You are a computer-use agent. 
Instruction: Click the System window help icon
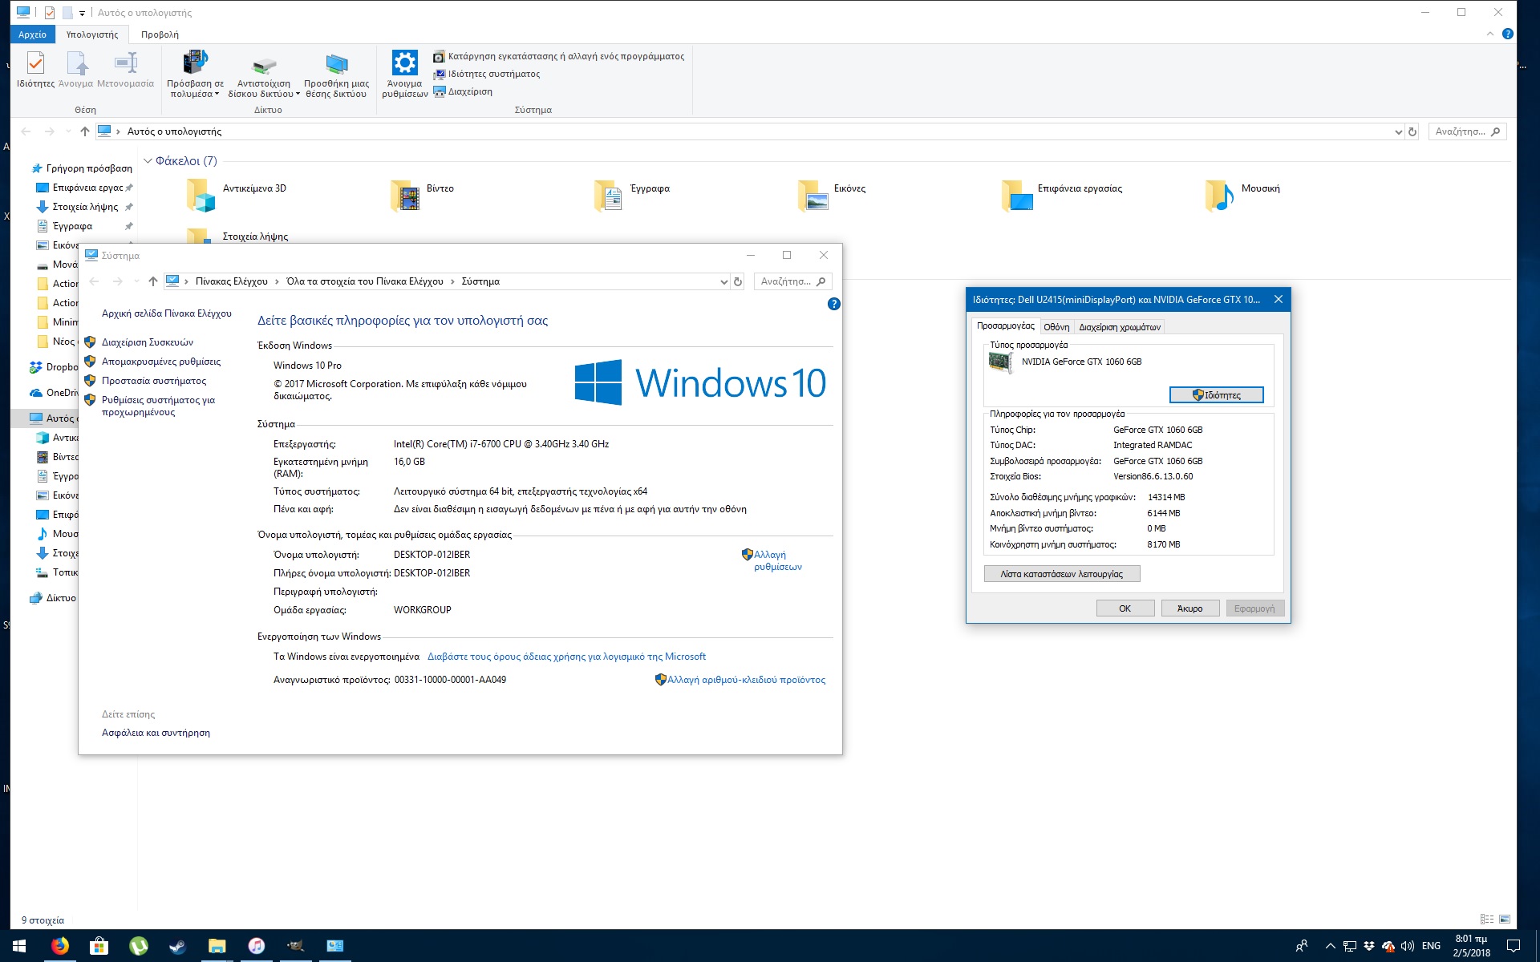(x=833, y=304)
